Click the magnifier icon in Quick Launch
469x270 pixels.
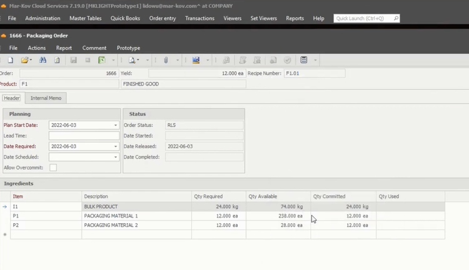coord(396,19)
